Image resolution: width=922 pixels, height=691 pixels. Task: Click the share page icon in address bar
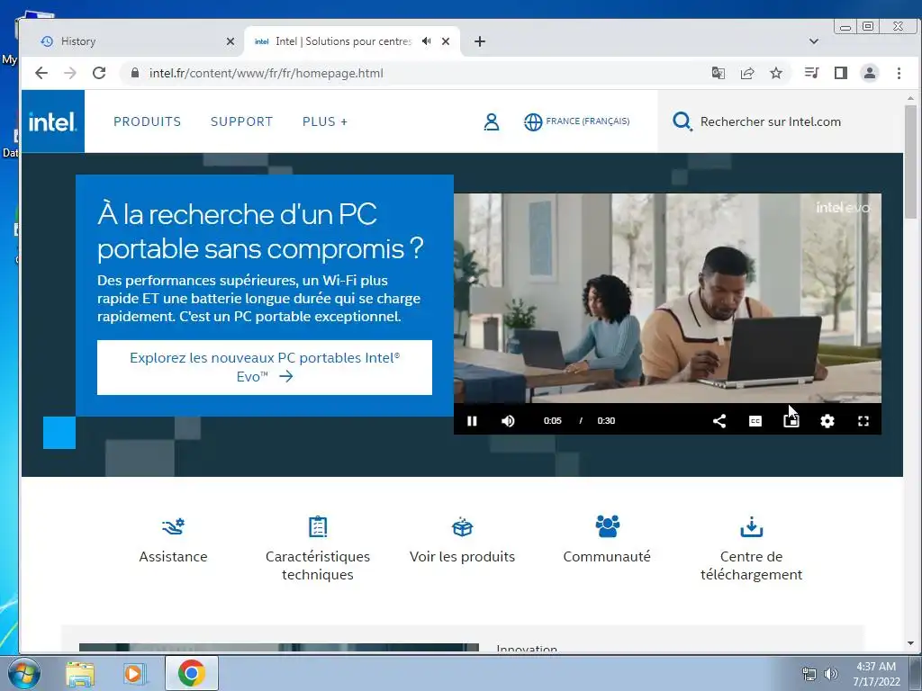click(747, 73)
